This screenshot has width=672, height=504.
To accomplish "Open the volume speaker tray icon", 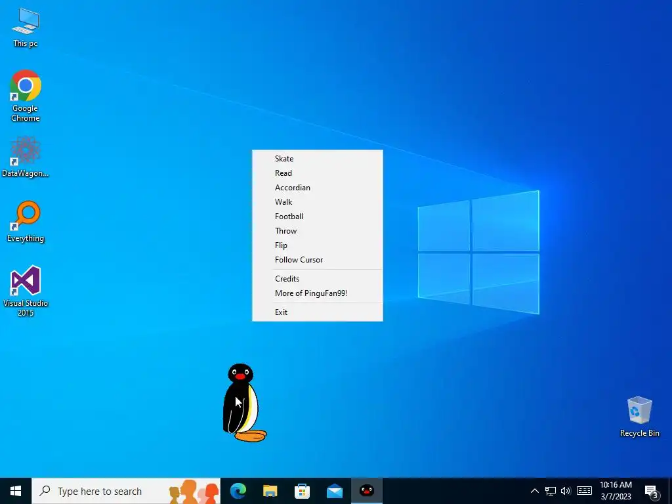I will pos(566,491).
